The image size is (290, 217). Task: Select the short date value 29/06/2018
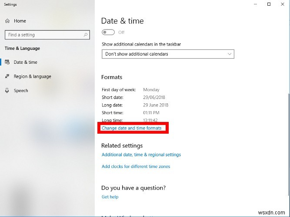(154, 98)
